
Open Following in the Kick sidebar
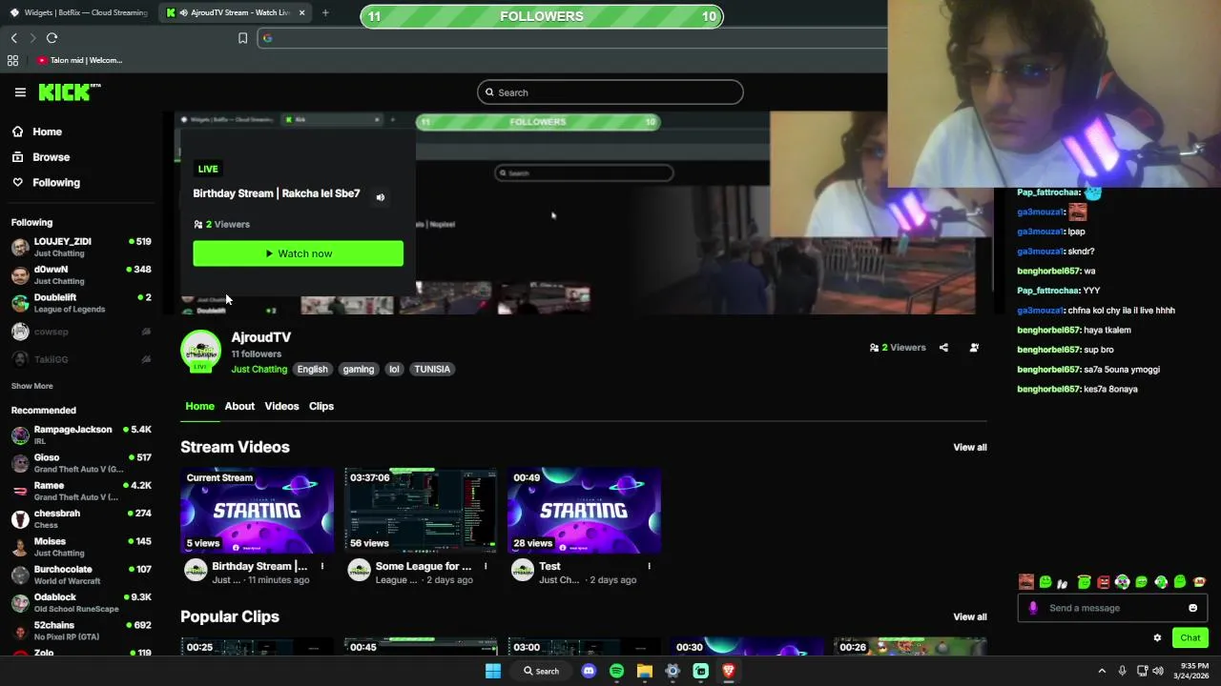pyautogui.click(x=46, y=183)
